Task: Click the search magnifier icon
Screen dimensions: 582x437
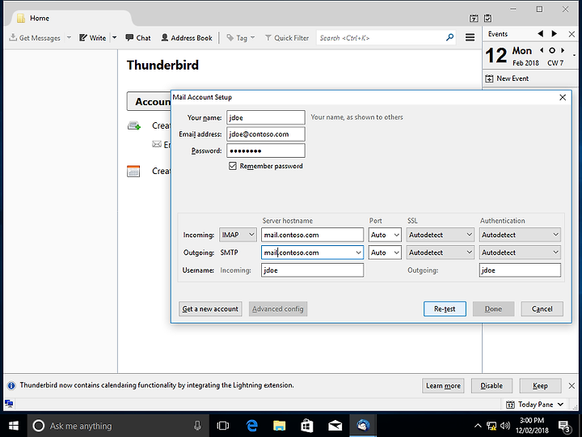Action: (450, 37)
